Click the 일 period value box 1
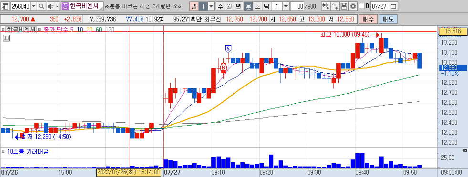The height and width of the screenshot is (177, 468). (203, 6)
